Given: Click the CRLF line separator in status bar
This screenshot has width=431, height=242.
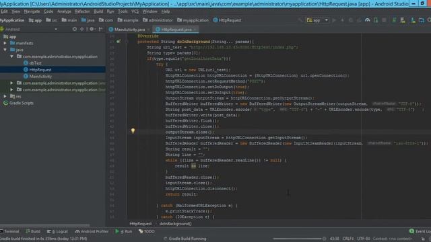Looking at the screenshot, I should point(347,239).
